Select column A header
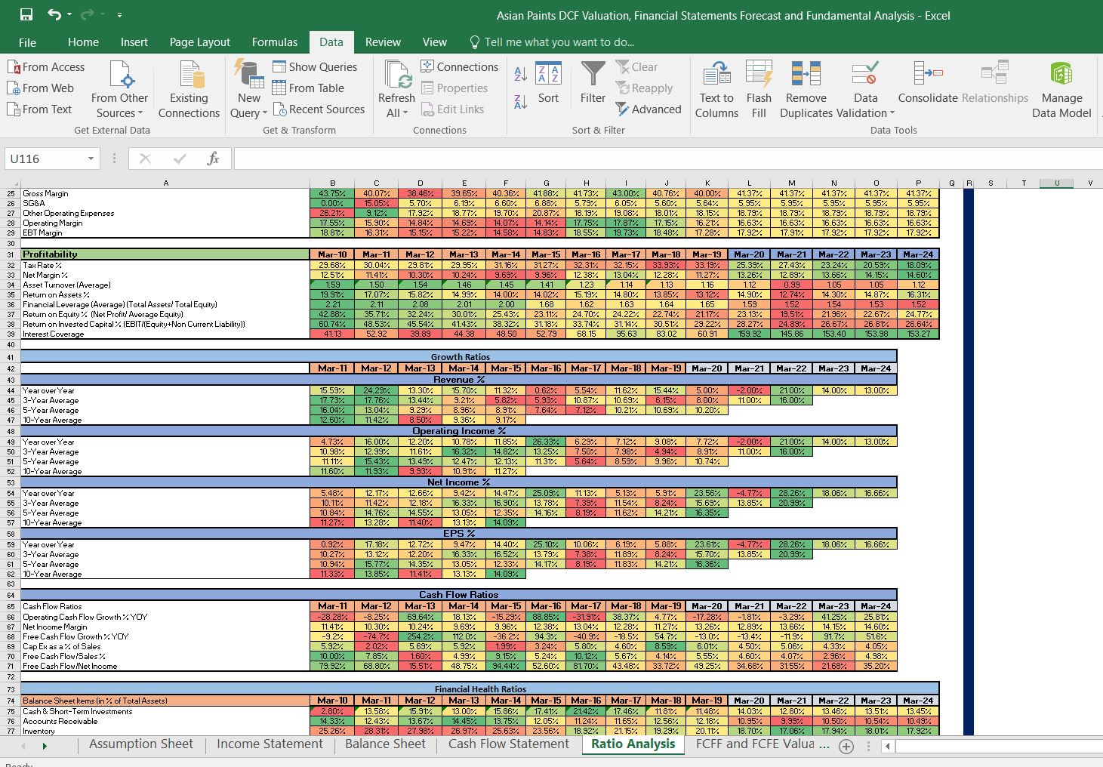1103x767 pixels. click(x=165, y=183)
